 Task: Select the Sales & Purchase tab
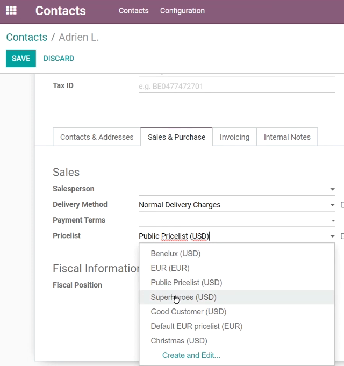point(176,137)
